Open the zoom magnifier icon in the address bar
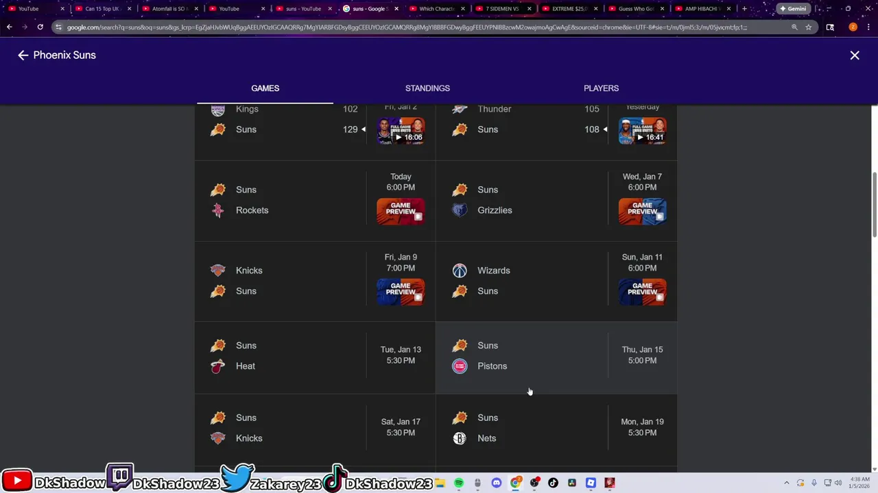Image resolution: width=878 pixels, height=493 pixels. point(794,27)
